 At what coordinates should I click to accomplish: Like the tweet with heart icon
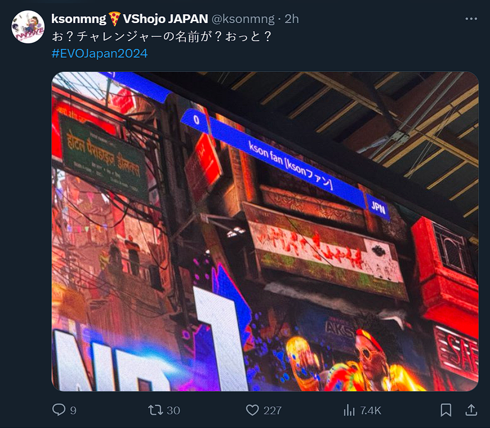pyautogui.click(x=252, y=410)
